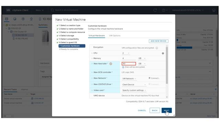Expand the Video card row
Viewport: 220px width, 124px height.
click(92, 90)
